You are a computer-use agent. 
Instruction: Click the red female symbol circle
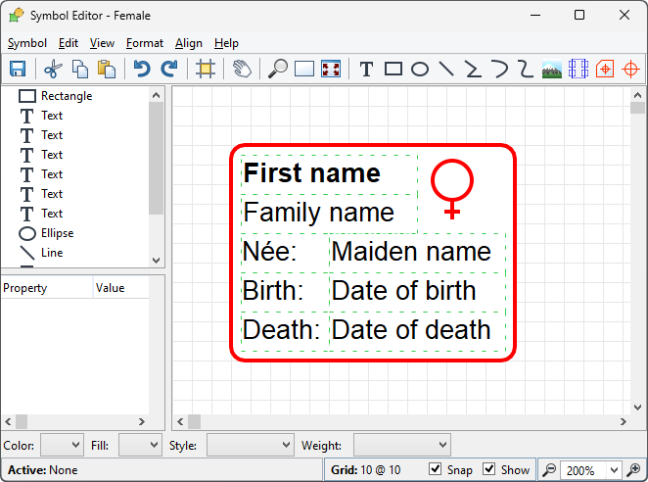pos(452,180)
